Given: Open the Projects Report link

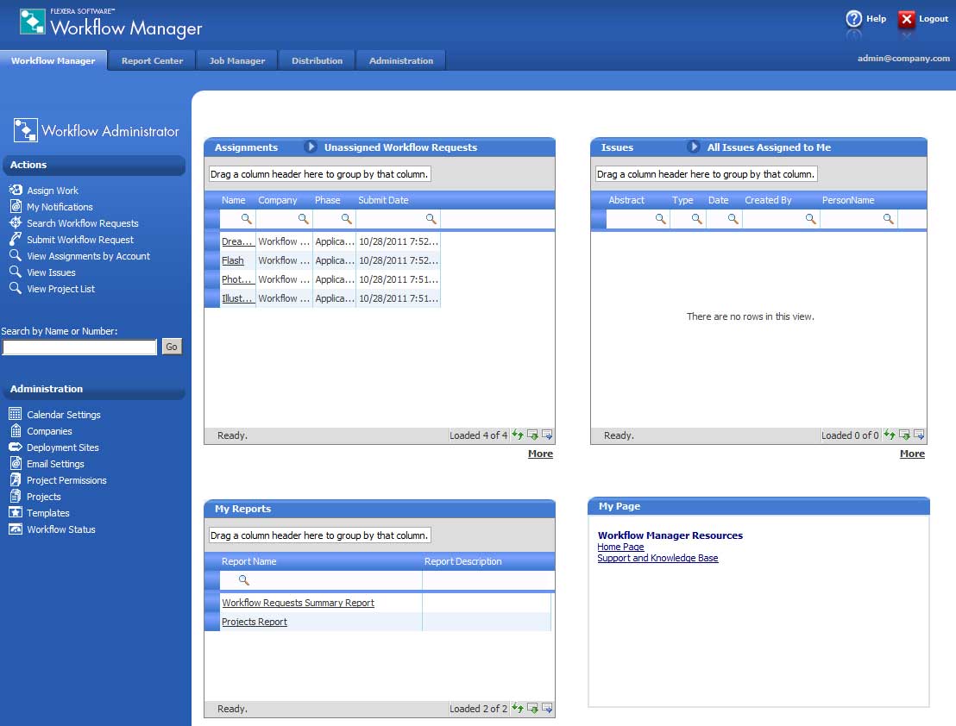Looking at the screenshot, I should (x=255, y=622).
